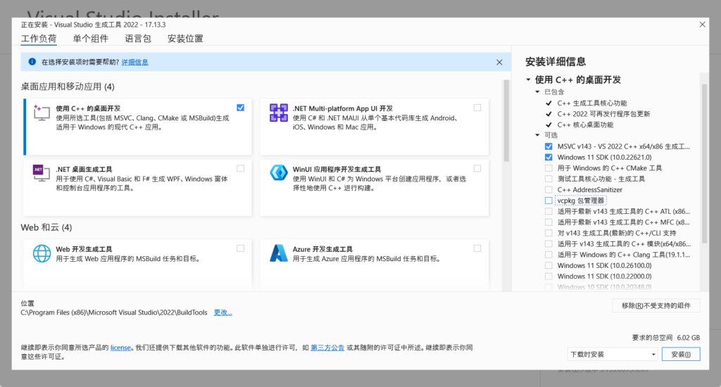Click the 安装(I) button
Screen dimensions: 721x387
coord(681,354)
